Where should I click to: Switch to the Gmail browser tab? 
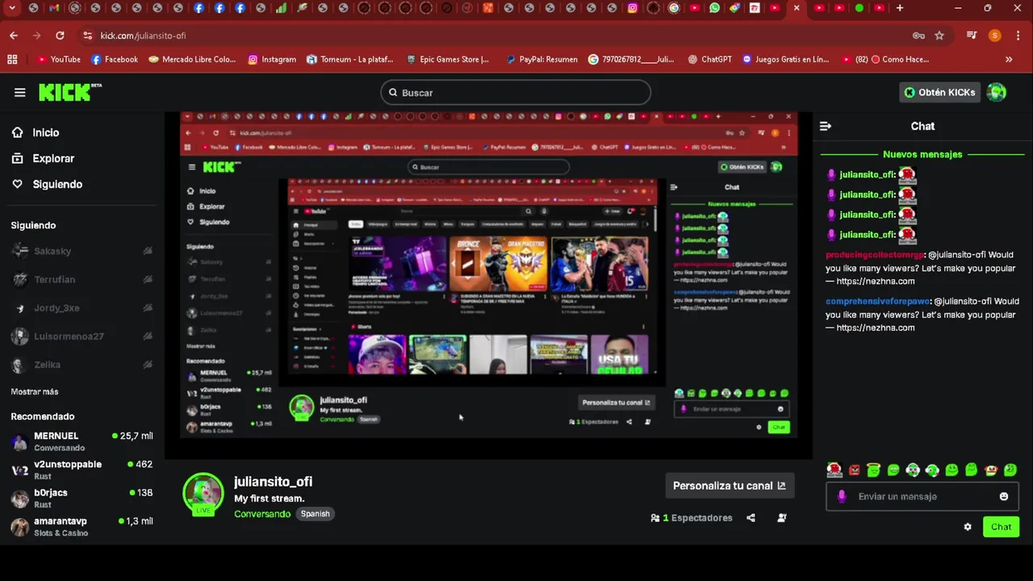(x=54, y=8)
